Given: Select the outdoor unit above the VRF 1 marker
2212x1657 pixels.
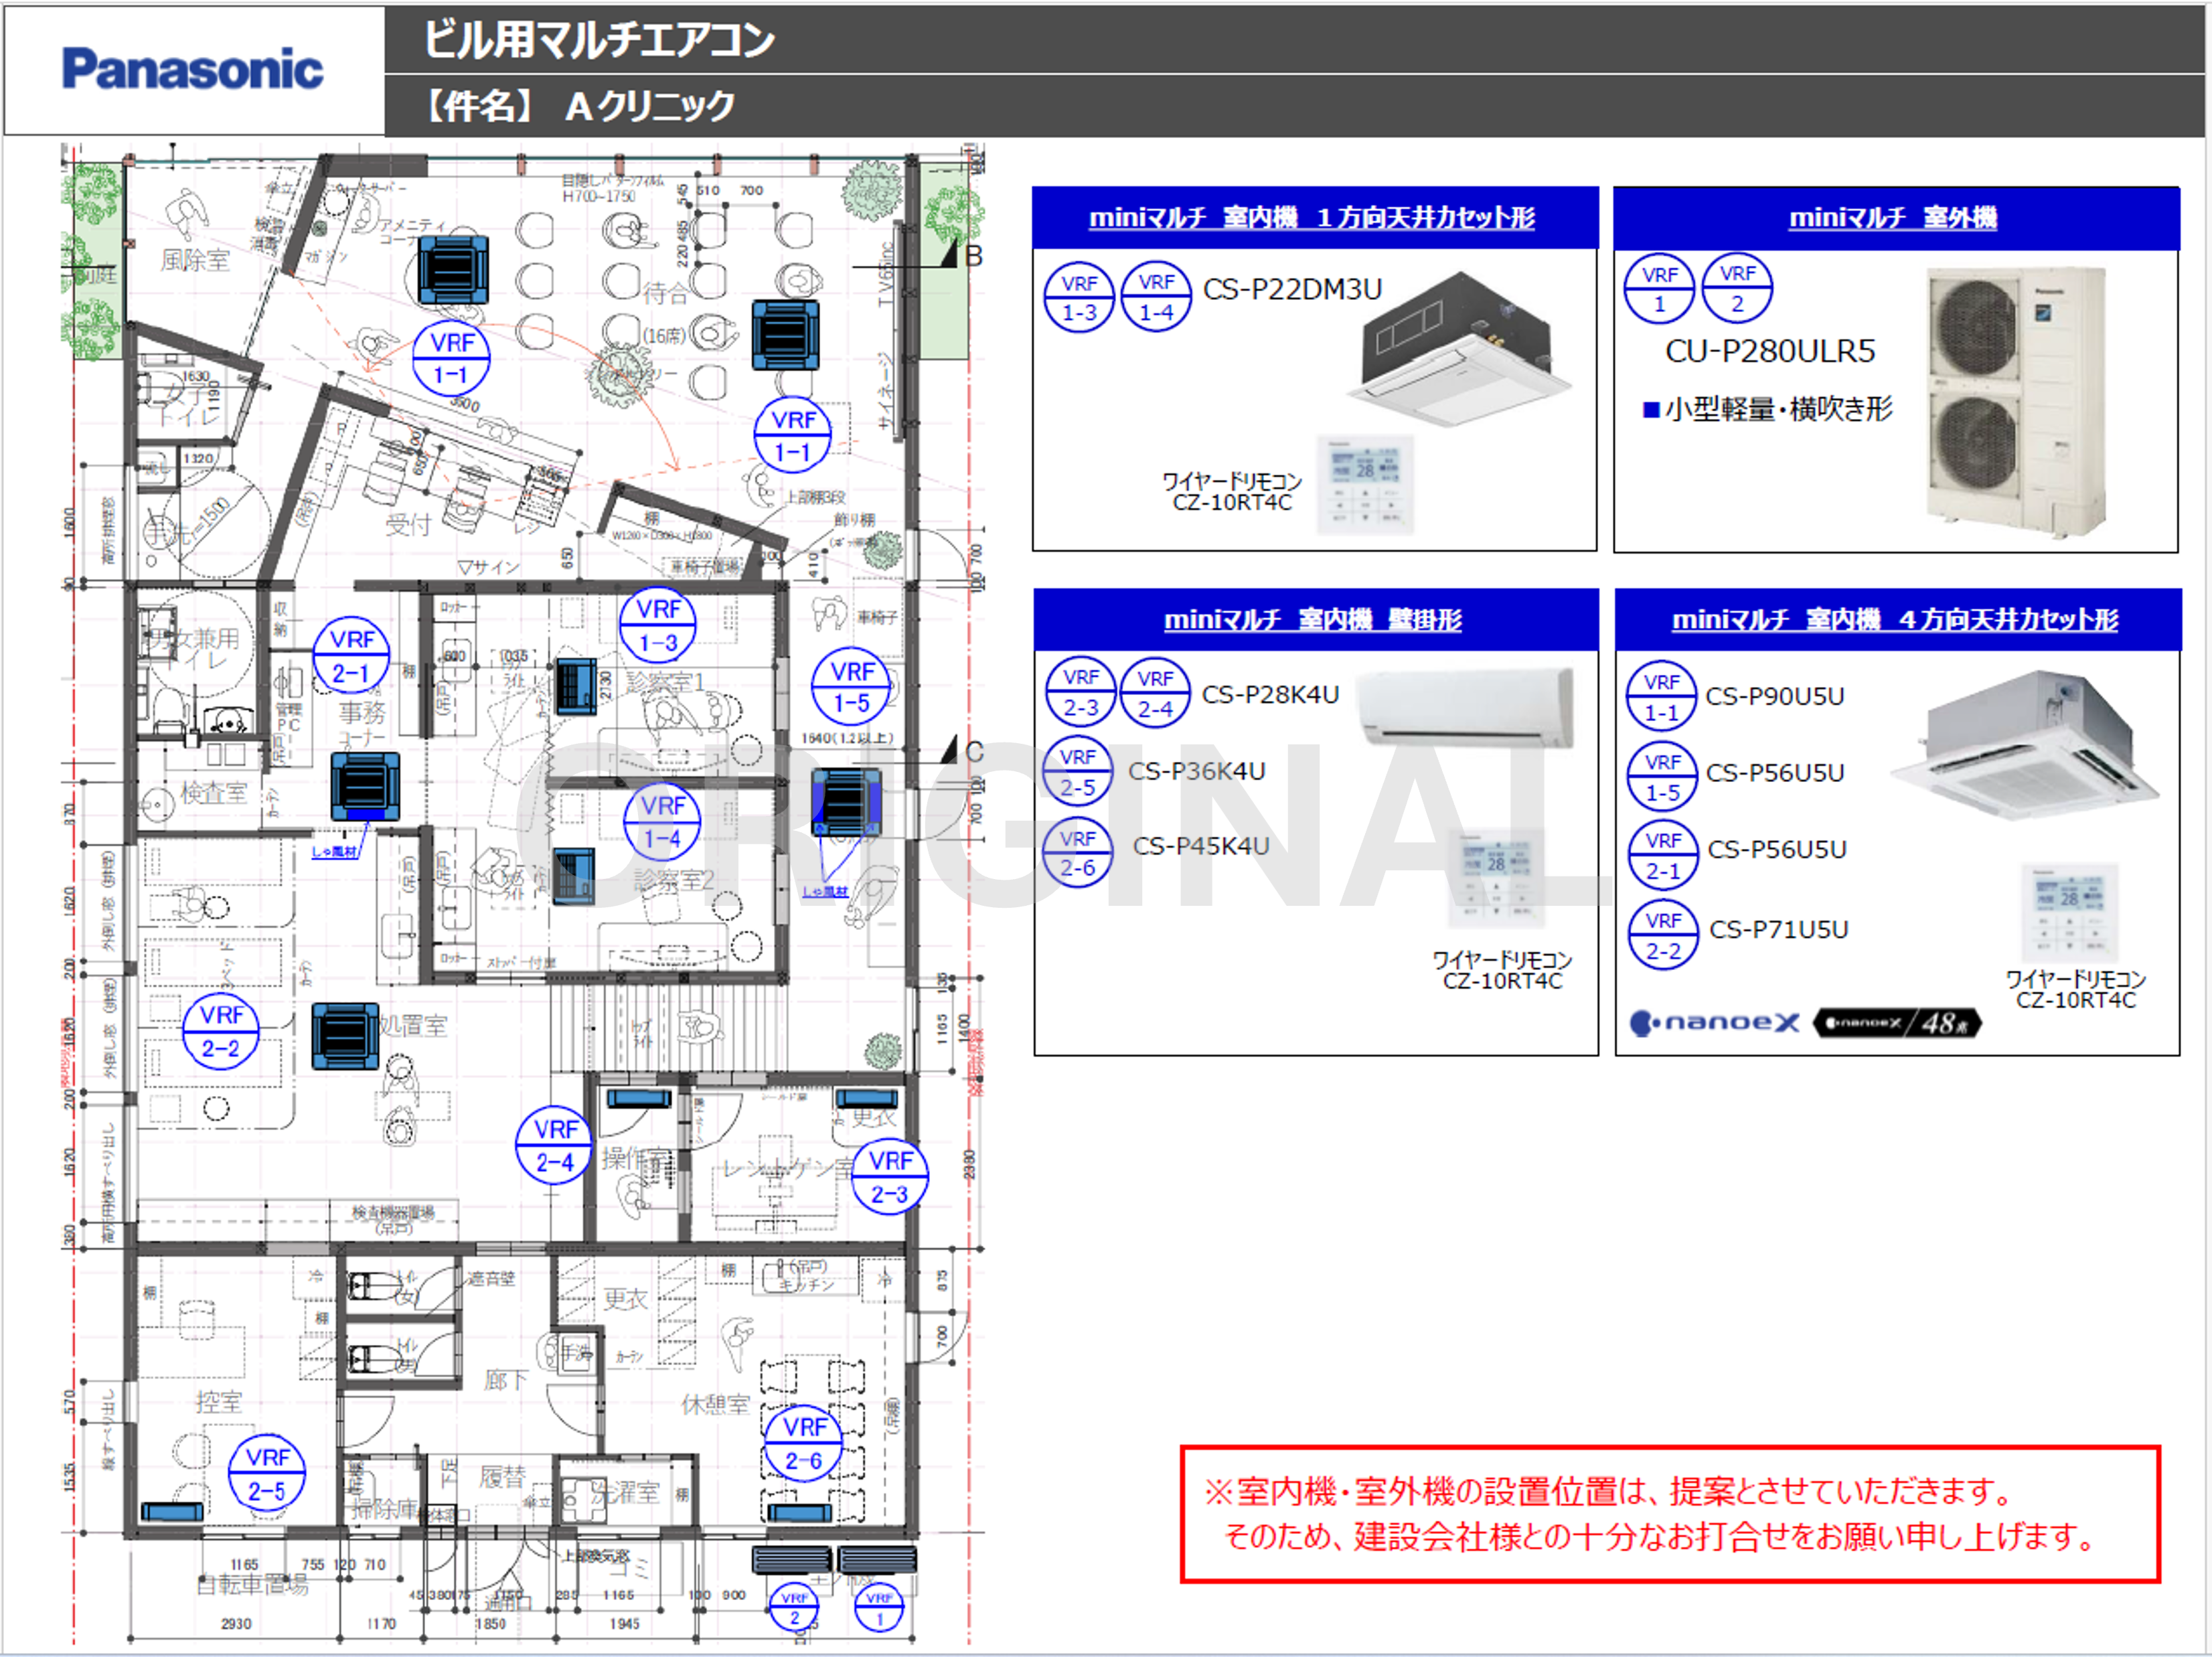Looking at the screenshot, I should coord(877,1559).
